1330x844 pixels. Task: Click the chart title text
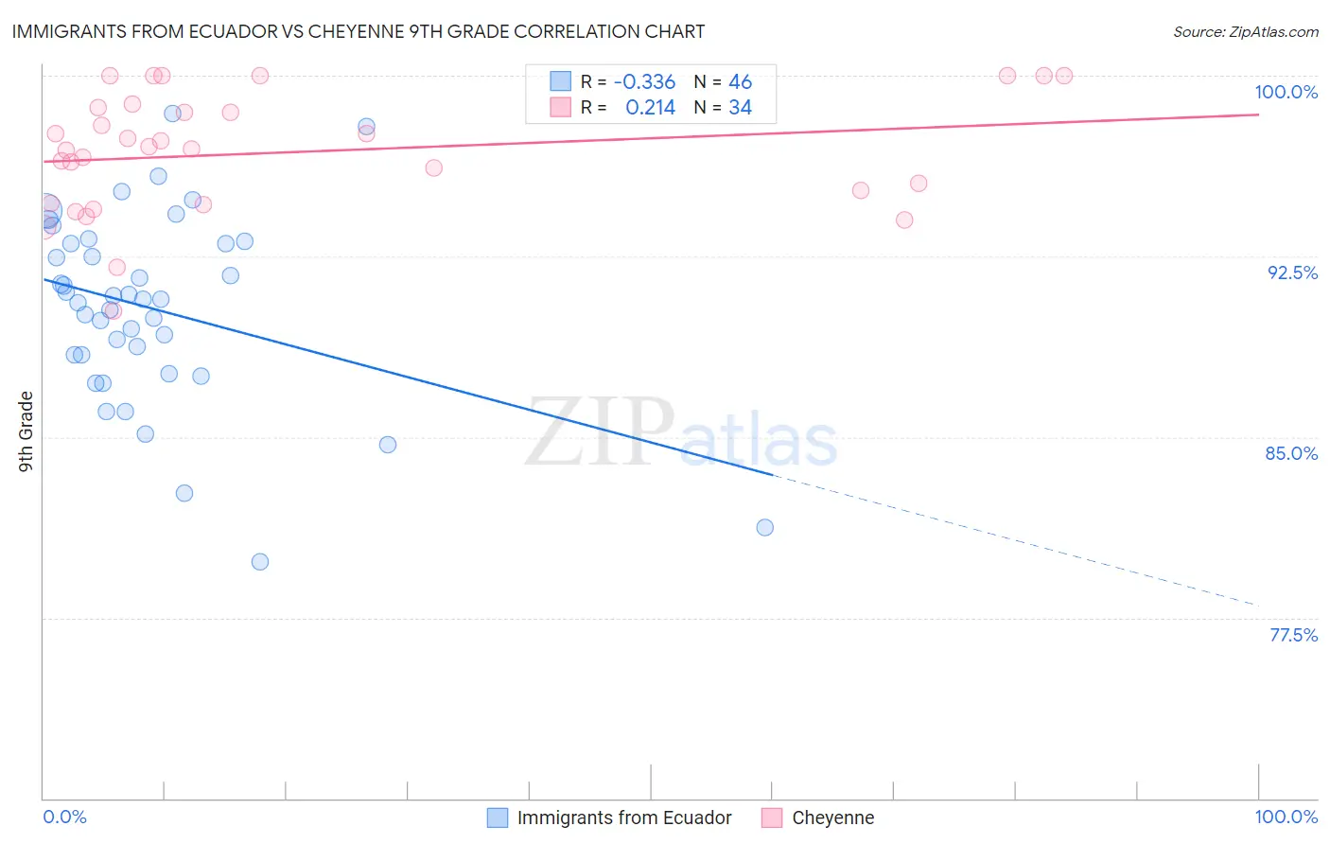coord(359,31)
